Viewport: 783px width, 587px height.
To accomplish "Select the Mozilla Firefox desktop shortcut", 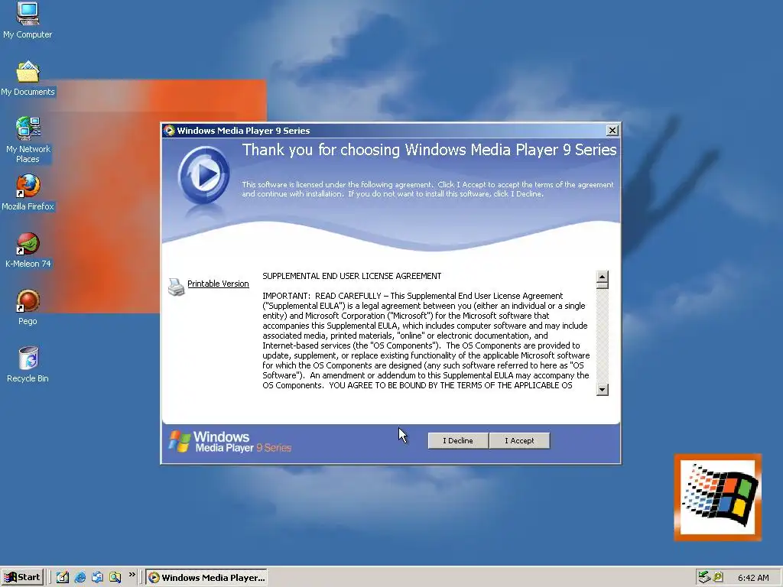I will [x=28, y=193].
